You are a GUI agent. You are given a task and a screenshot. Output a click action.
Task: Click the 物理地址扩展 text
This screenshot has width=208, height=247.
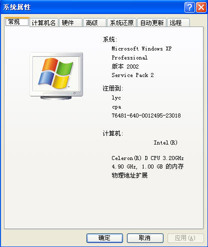129,175
